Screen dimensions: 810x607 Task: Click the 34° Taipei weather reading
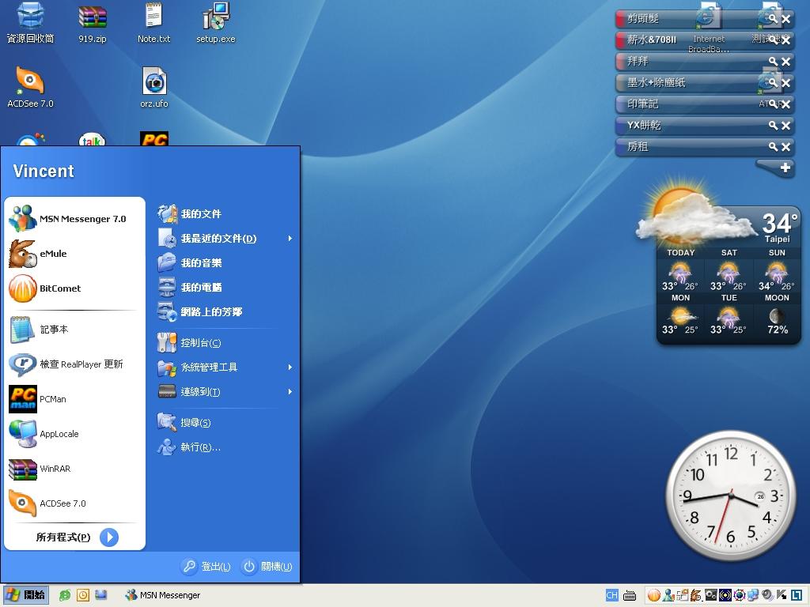[x=779, y=228]
